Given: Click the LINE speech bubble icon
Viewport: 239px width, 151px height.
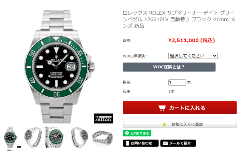Looking at the screenshot, I should [x=127, y=133].
